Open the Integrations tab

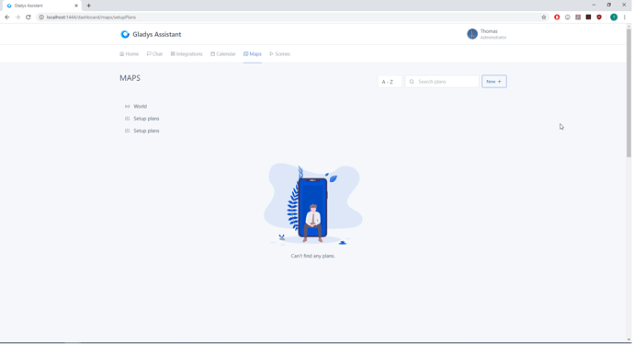point(187,54)
